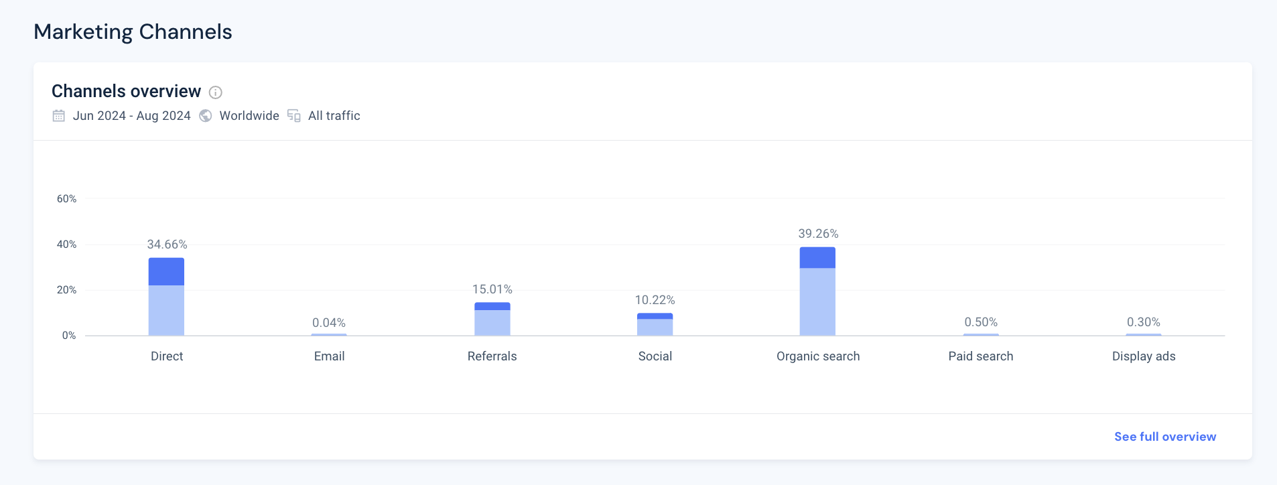Click the light blue portion of the Organic search bar
Viewport: 1277px width, 485px height.
coord(817,301)
